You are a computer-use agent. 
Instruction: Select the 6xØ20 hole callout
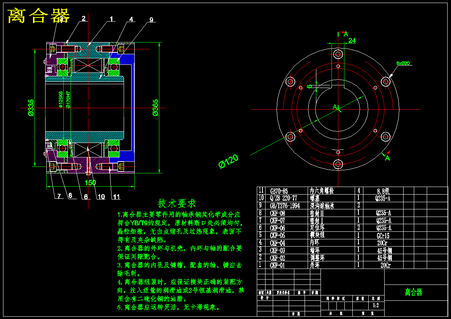click(403, 63)
